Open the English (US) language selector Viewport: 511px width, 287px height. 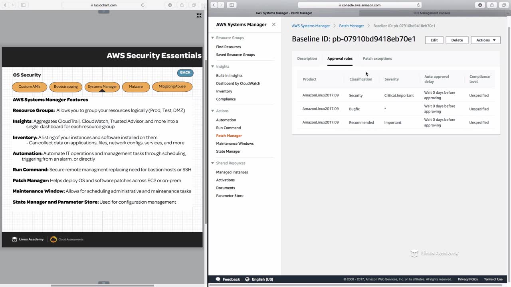tap(259, 279)
